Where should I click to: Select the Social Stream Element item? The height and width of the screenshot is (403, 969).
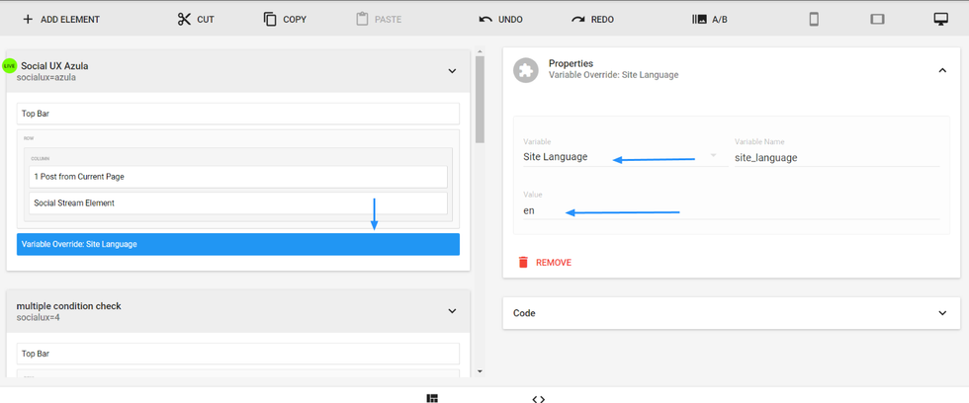point(237,203)
